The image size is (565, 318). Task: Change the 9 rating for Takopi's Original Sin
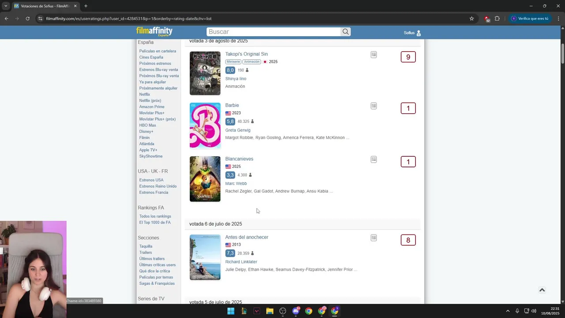point(408,57)
